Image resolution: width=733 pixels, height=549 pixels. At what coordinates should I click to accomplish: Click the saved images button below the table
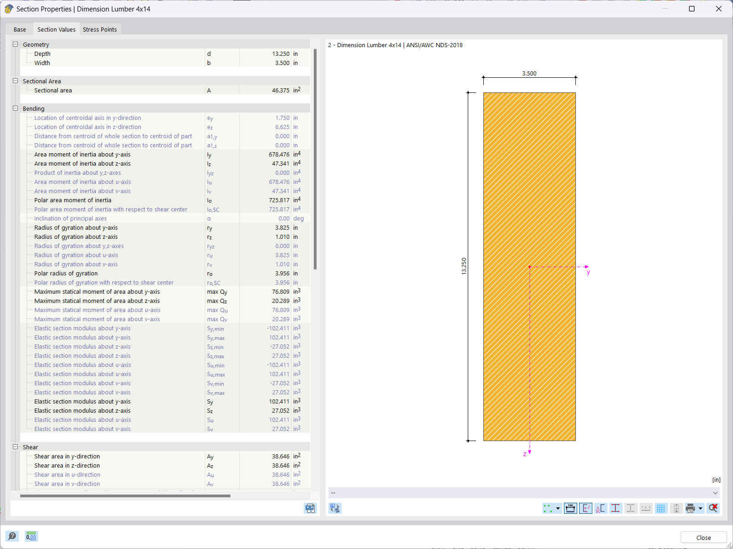click(310, 508)
